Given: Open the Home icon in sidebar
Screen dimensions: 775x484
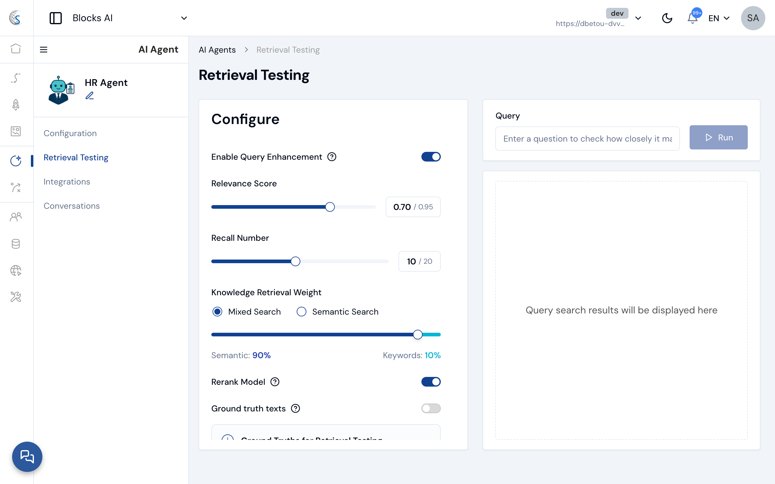Looking at the screenshot, I should point(16,49).
